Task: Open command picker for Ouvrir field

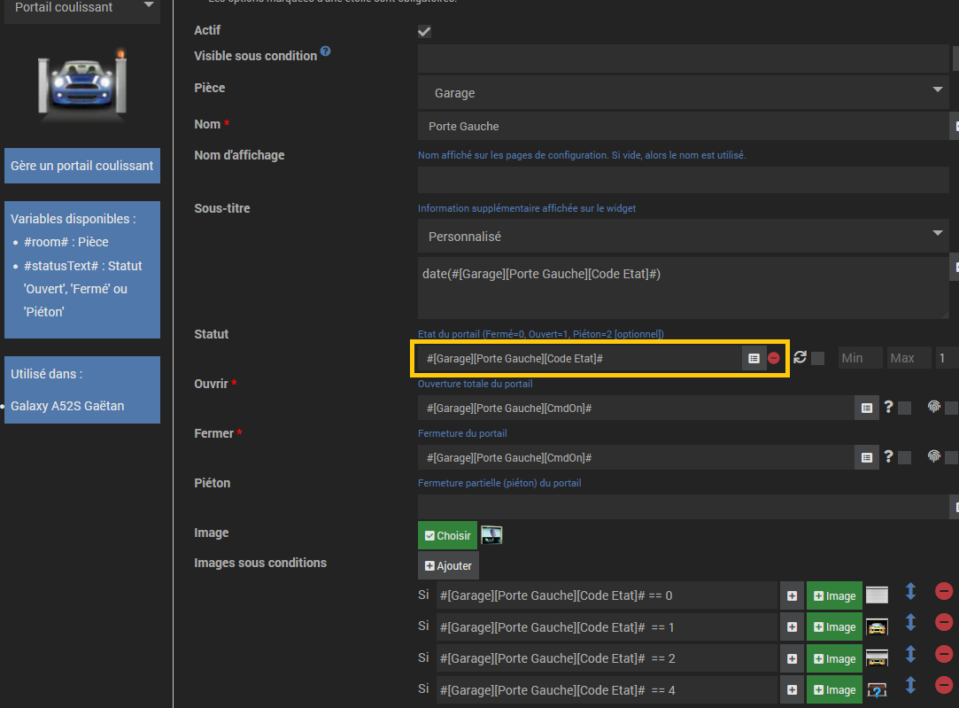Action: (866, 408)
